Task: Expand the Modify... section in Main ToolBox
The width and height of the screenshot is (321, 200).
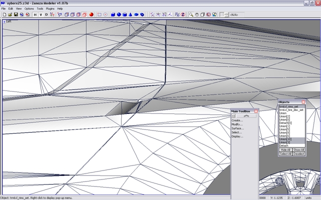Action: click(237, 124)
